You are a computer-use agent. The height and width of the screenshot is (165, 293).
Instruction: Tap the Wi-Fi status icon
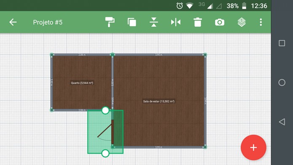(189, 6)
